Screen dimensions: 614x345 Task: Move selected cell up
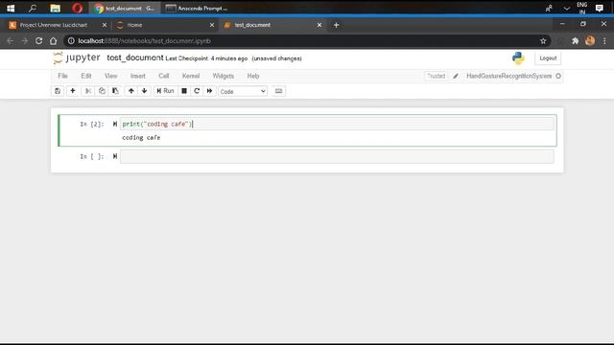click(131, 91)
